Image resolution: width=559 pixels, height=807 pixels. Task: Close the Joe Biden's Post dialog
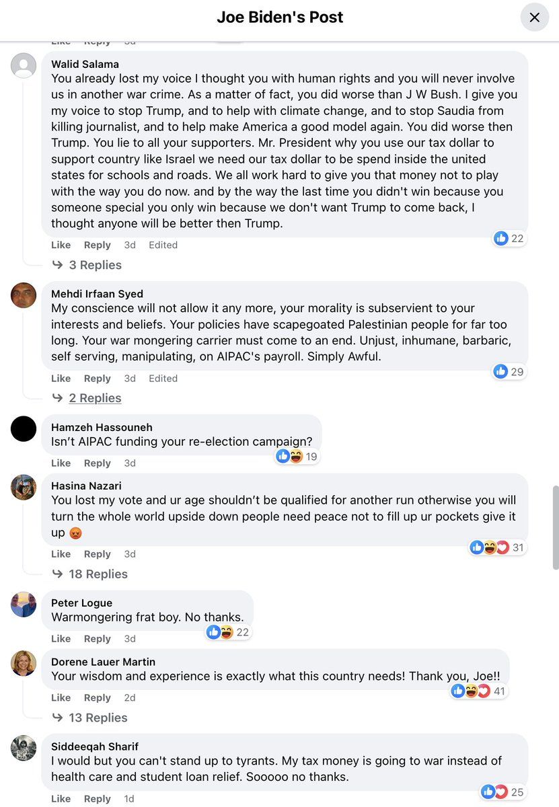(534, 17)
